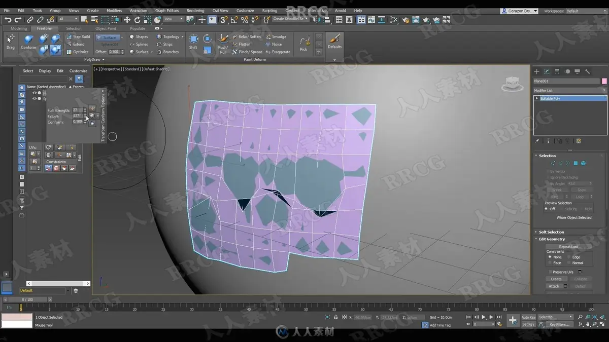Click the scene explorer filter funnel icon

(79, 79)
